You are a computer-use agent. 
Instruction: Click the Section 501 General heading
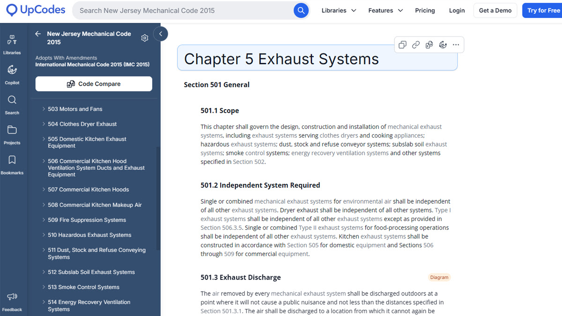(x=217, y=85)
